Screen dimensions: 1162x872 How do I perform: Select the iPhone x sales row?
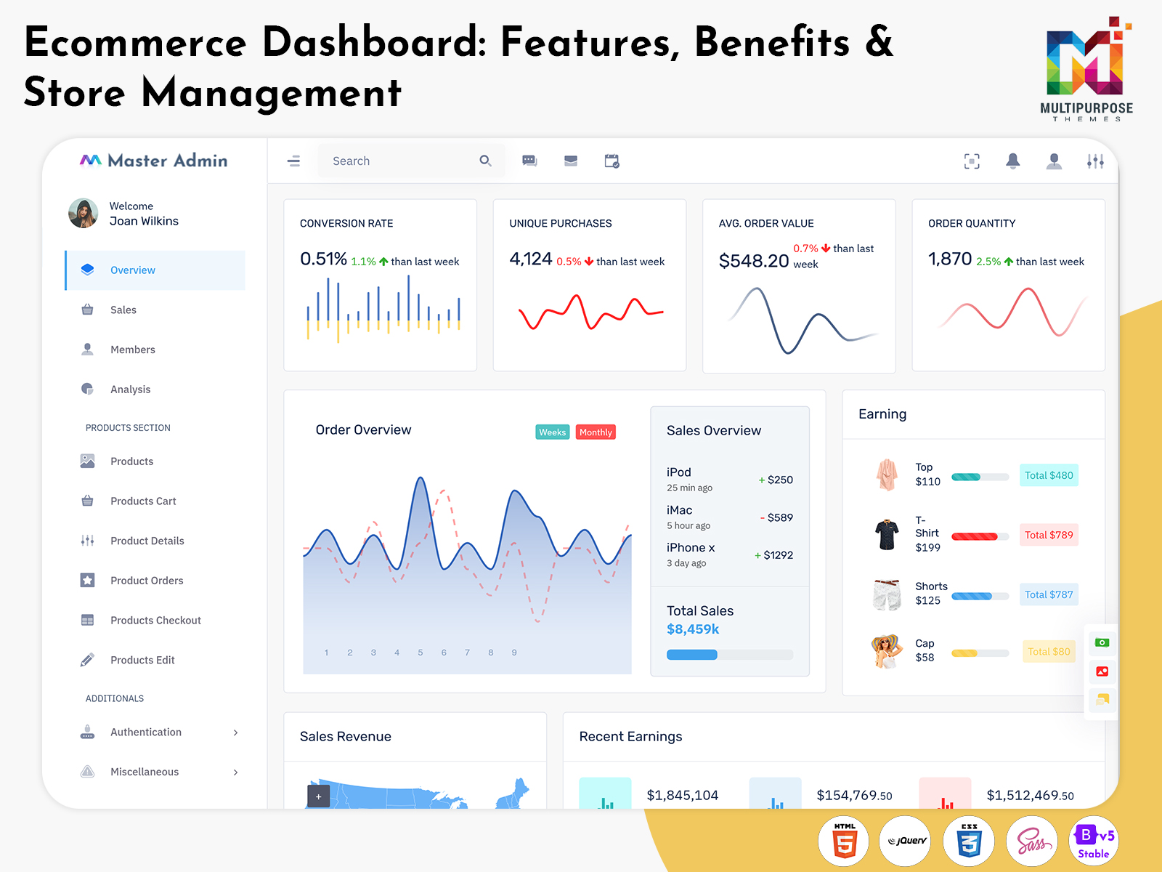click(730, 554)
